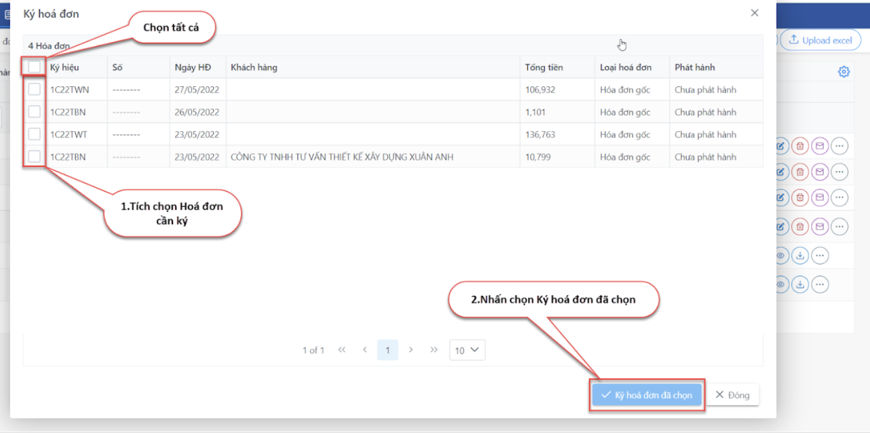This screenshot has width=870, height=433.
Task: Click Ký hoá đơn đã chọn button
Action: pyautogui.click(x=647, y=395)
